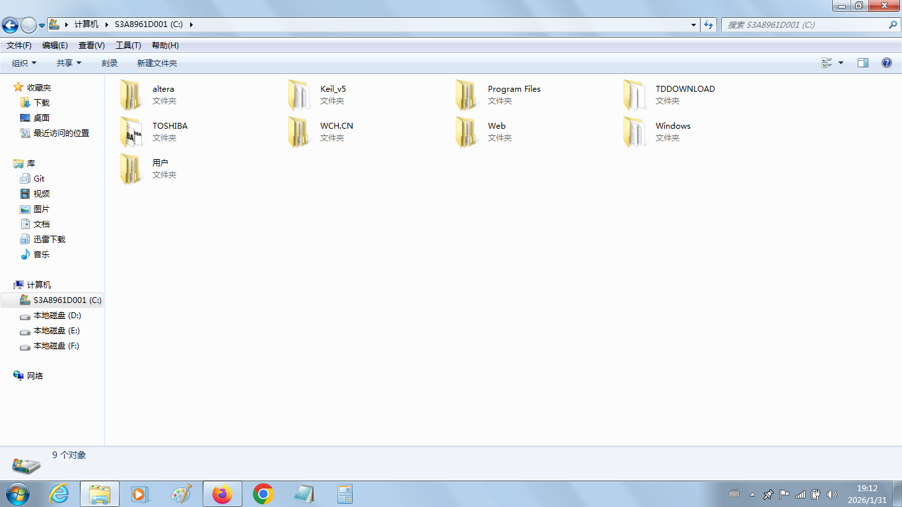
Task: Open the address bar history dropdown
Action: point(693,24)
